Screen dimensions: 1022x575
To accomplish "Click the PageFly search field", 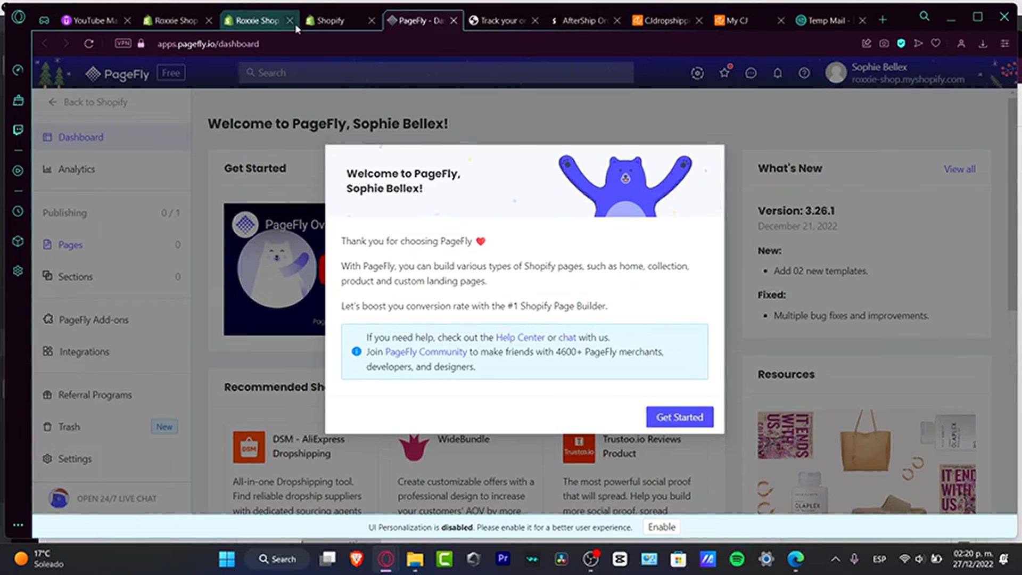I will pos(436,73).
